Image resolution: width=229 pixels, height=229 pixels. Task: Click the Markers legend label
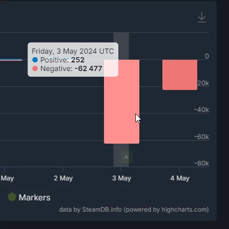34,197
